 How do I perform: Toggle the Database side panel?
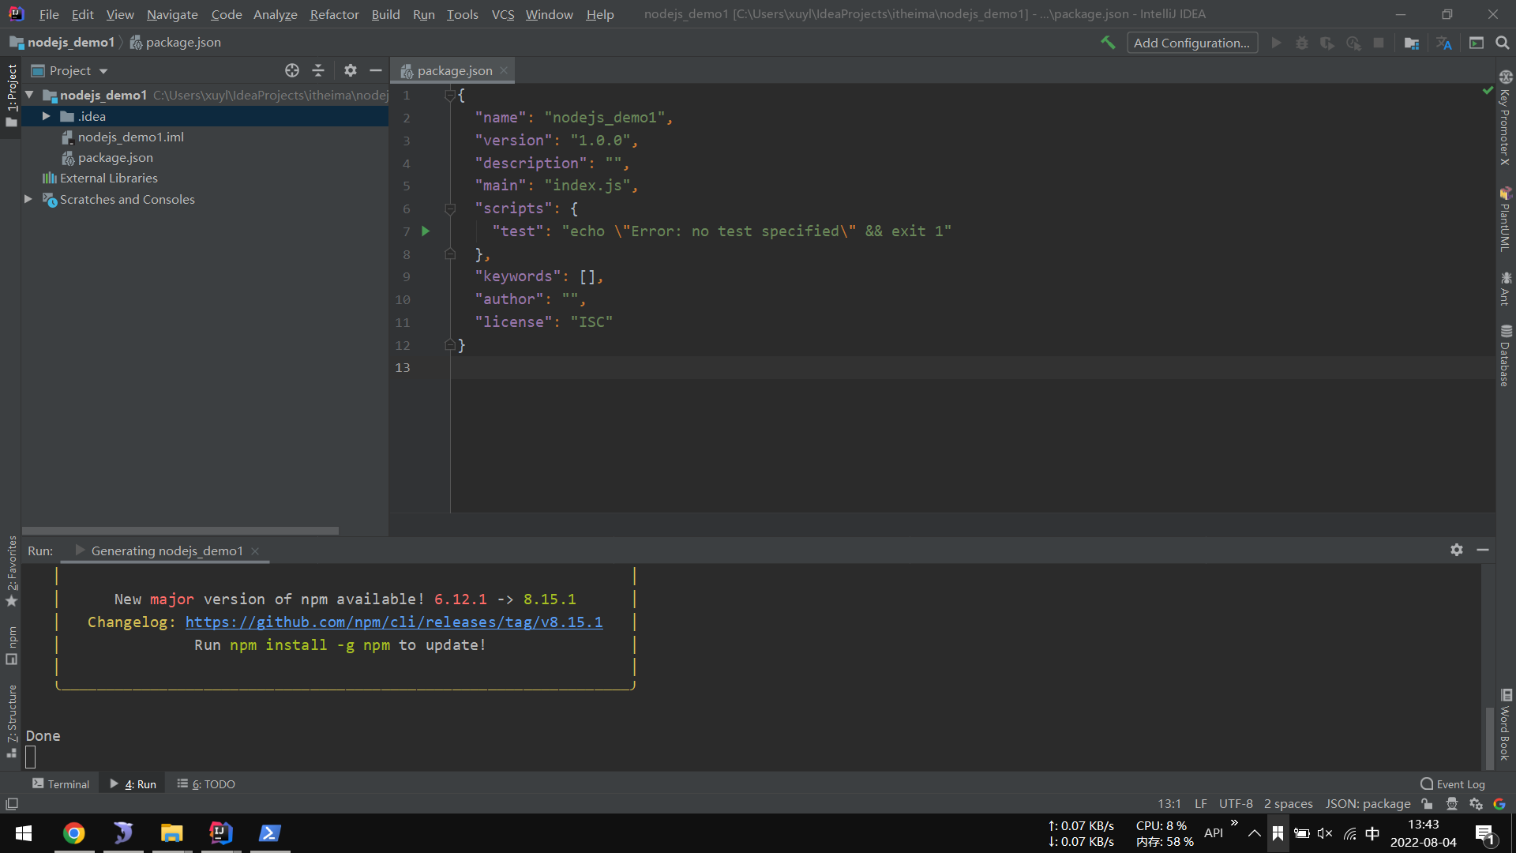point(1506,355)
